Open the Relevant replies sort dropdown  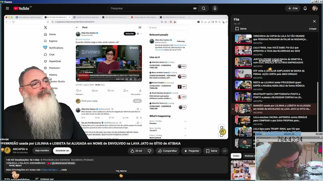point(80,94)
